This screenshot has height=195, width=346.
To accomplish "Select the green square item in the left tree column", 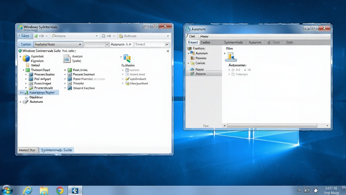I will point(38,70).
